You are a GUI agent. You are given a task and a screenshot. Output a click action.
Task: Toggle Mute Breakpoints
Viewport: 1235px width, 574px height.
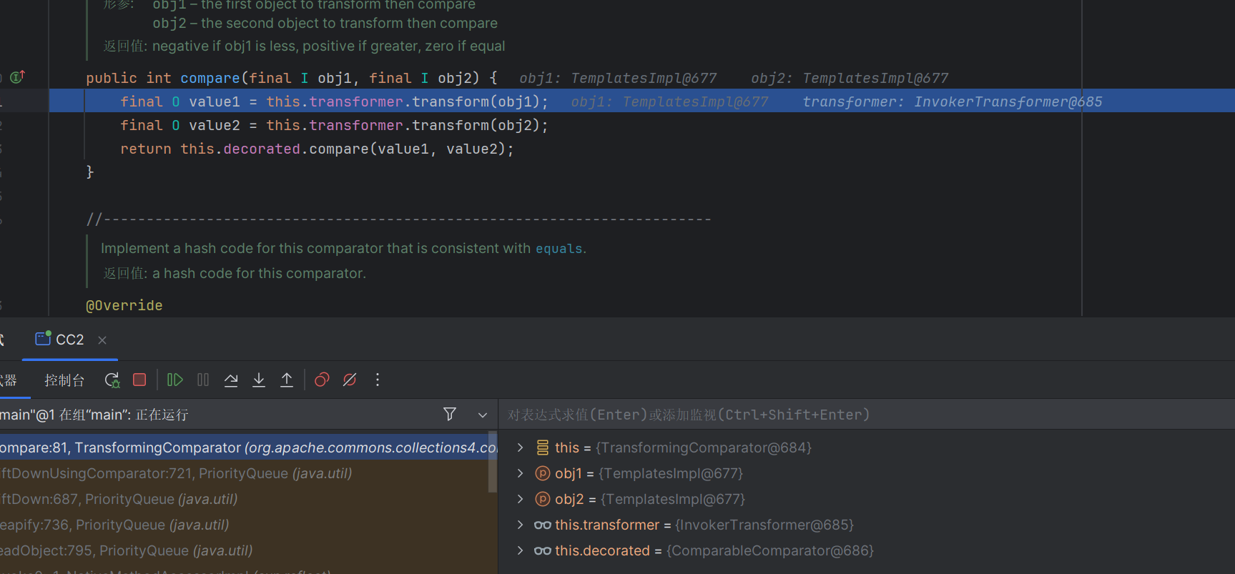point(350,380)
